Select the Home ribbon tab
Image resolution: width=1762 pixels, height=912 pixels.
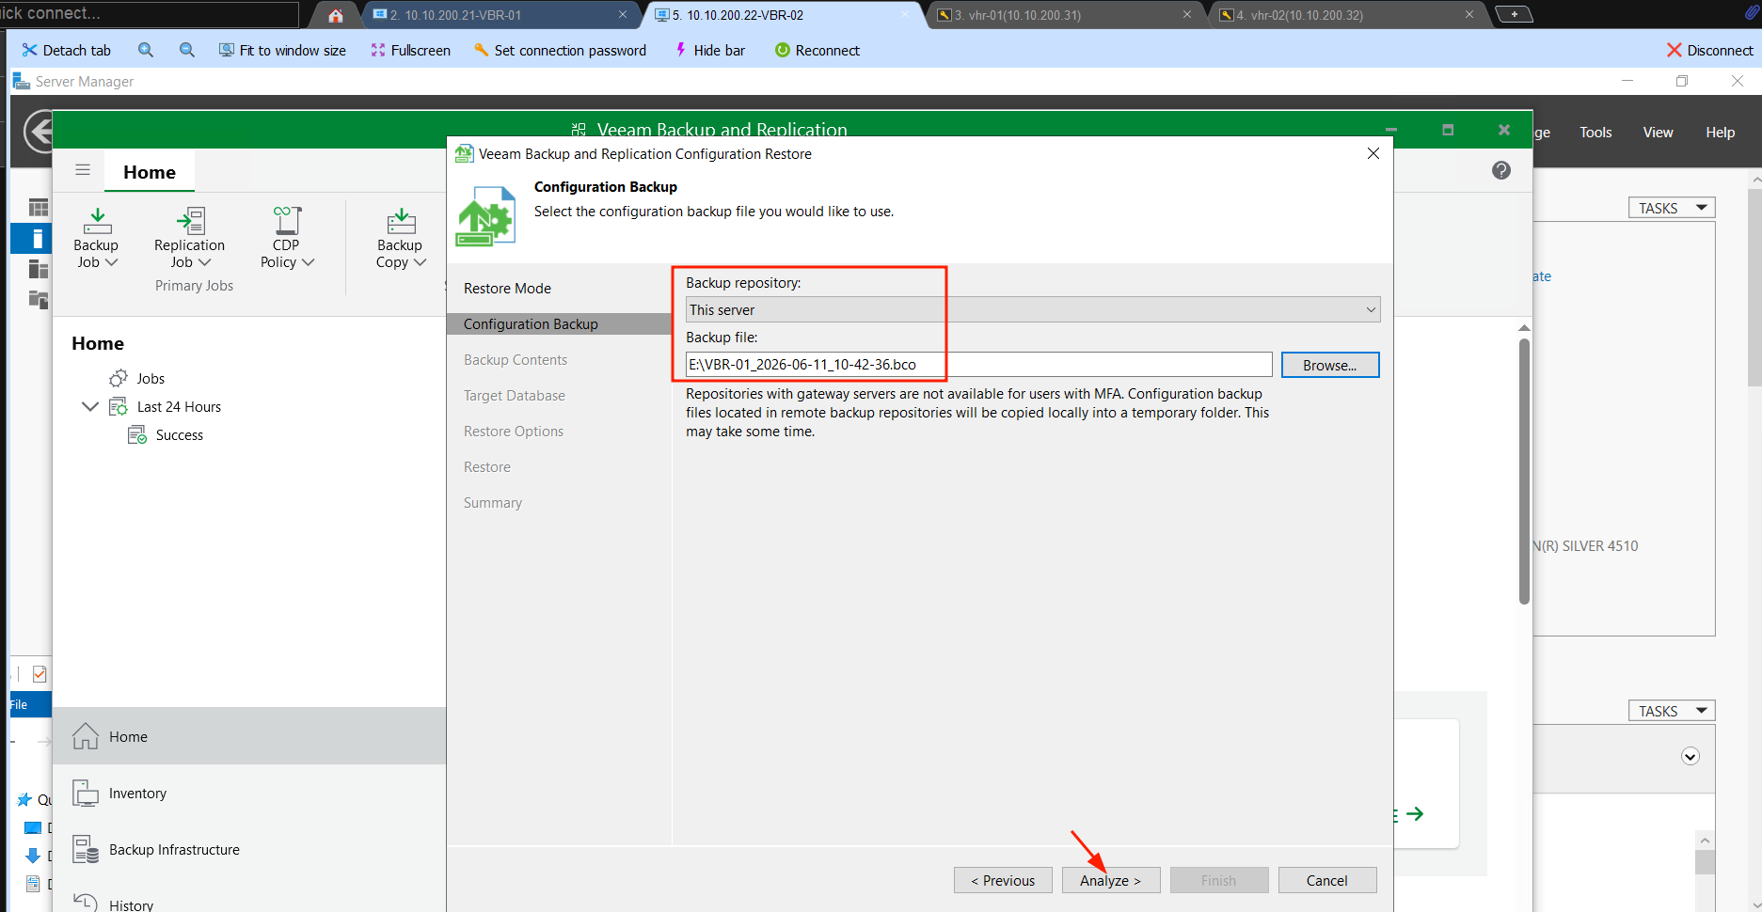[x=150, y=172]
